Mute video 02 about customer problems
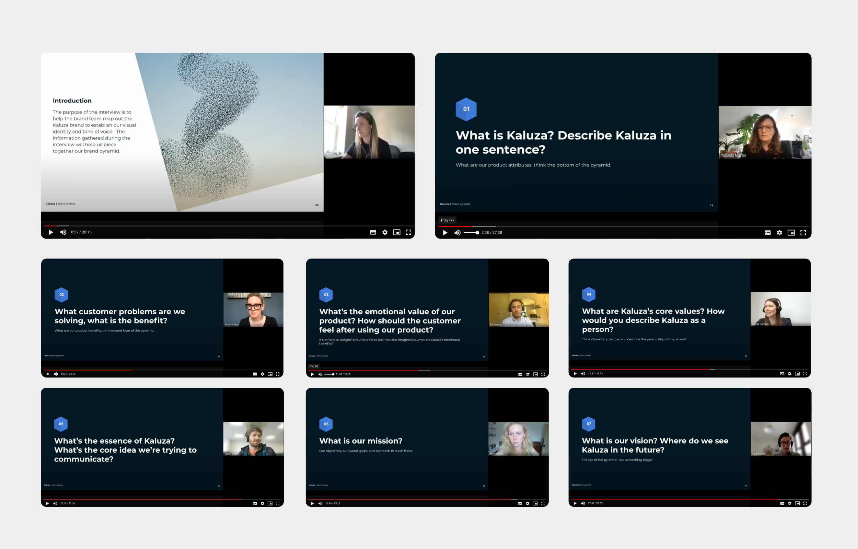Image resolution: width=858 pixels, height=549 pixels. coord(56,374)
